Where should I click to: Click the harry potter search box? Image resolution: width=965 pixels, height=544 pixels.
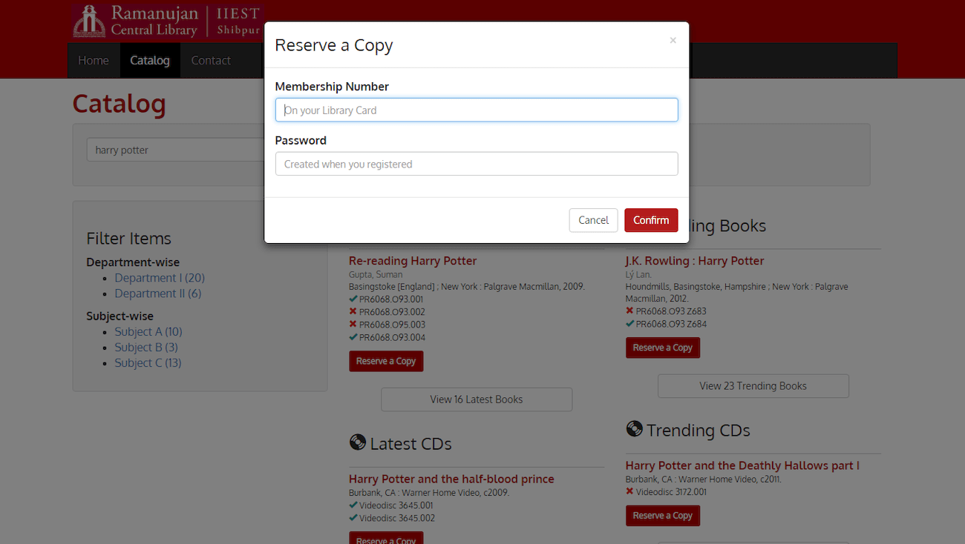pos(174,150)
